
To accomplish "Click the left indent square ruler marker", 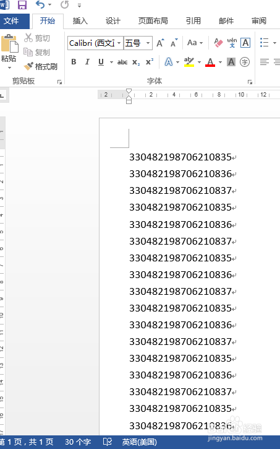I will 129,102.
